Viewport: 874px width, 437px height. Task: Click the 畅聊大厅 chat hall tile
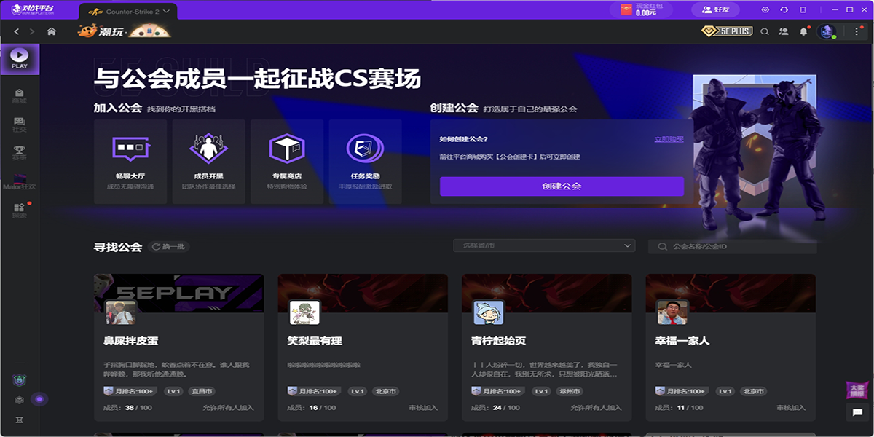point(130,161)
